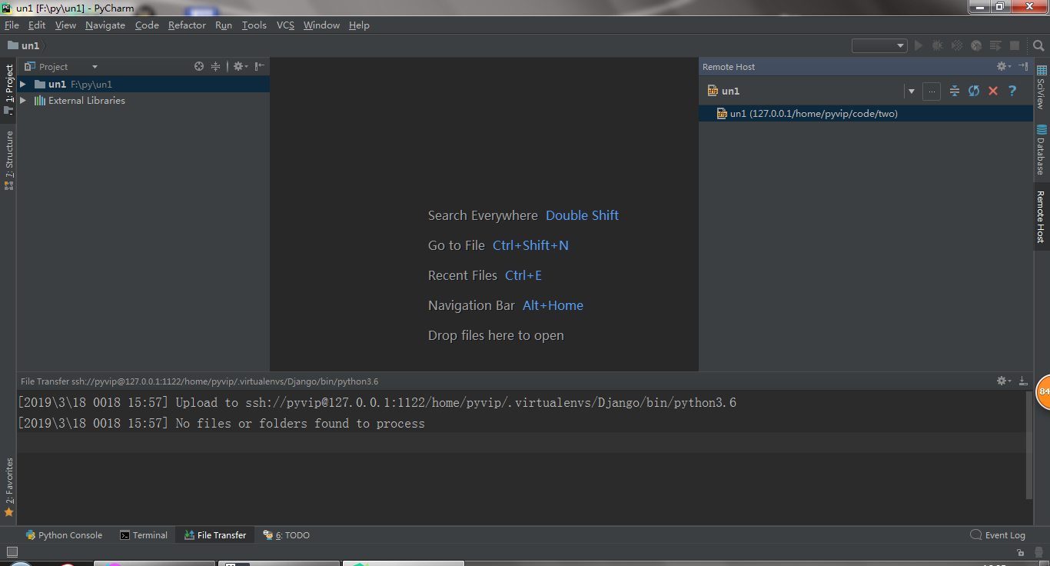Open help for the Remote Host panel
This screenshot has width=1050, height=566.
[1012, 91]
